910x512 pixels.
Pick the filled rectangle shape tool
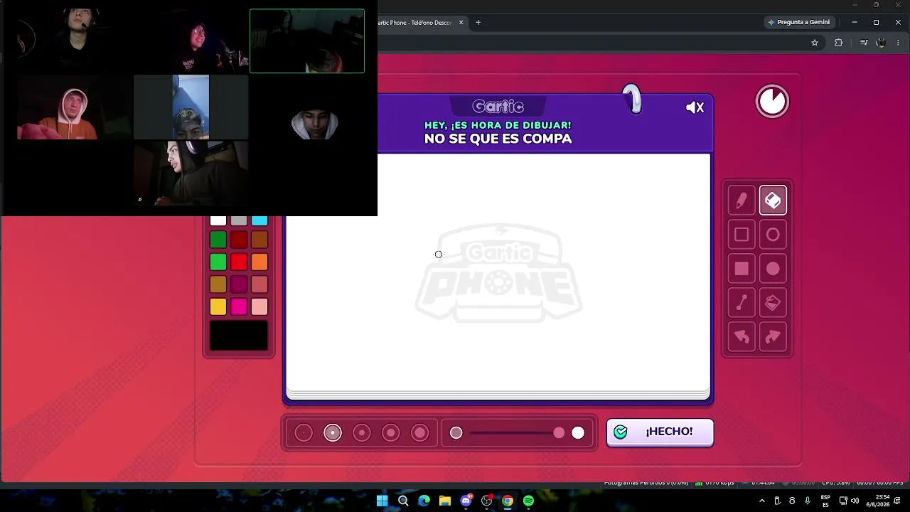pyautogui.click(x=742, y=269)
